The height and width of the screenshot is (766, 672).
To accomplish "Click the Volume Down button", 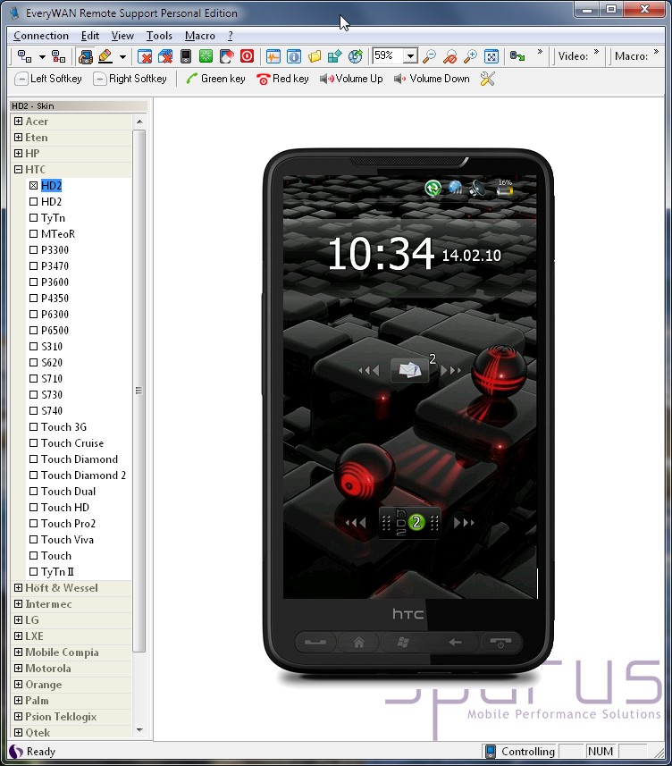I will pyautogui.click(x=432, y=79).
